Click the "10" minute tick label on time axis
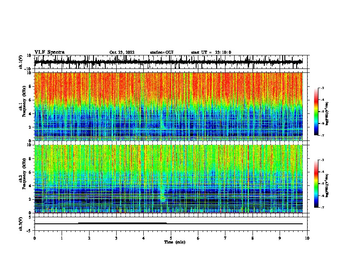The width and height of the screenshot is (346, 267). point(307,238)
